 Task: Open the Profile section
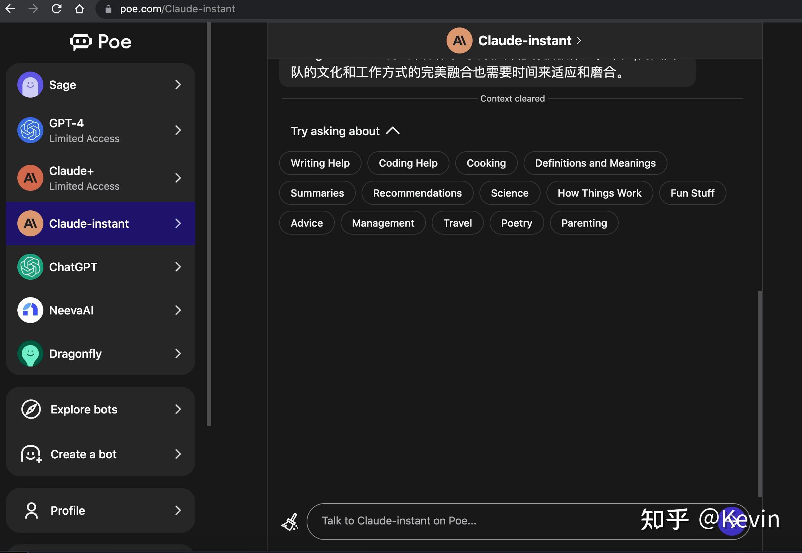tap(67, 510)
